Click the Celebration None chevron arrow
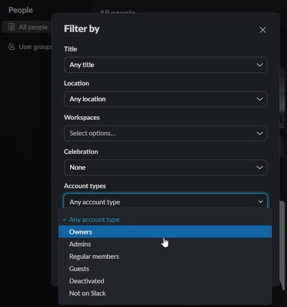 coord(260,167)
